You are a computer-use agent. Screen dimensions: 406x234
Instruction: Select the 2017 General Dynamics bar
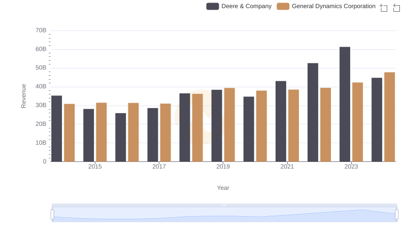click(165, 132)
